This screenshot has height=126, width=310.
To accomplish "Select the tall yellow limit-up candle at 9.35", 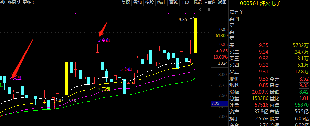I will click(195, 35).
